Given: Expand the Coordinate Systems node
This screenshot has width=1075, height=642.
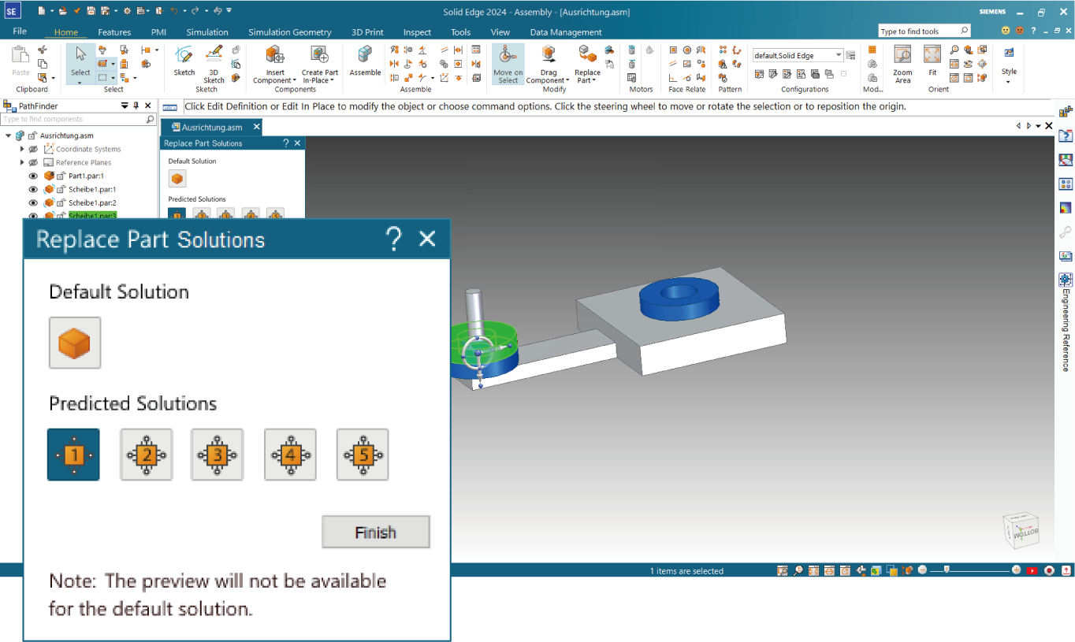Looking at the screenshot, I should (22, 149).
